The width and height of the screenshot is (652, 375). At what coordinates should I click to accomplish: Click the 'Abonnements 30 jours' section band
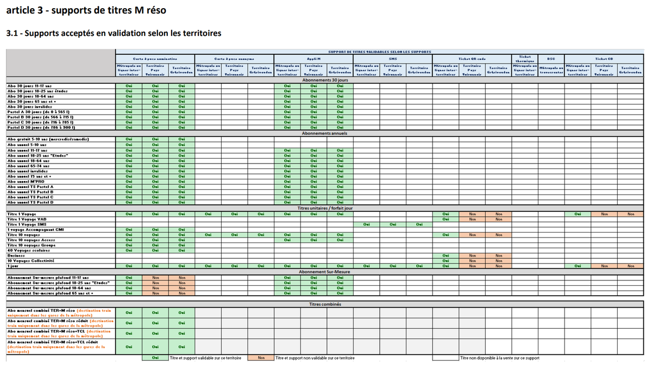[325, 80]
